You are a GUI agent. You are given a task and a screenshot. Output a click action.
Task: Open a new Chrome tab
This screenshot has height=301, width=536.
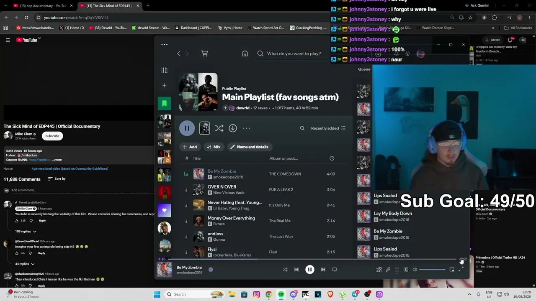148,6
